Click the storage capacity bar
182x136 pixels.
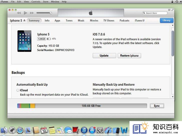82,106
